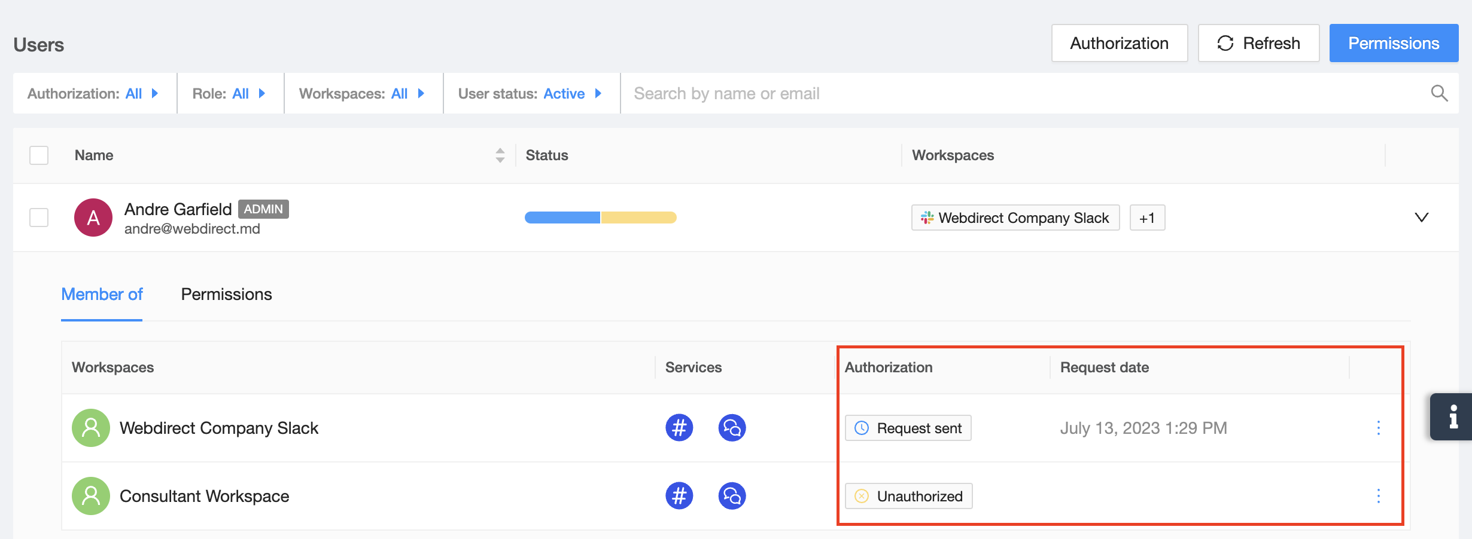Viewport: 1472px width, 539px height.
Task: Click the search by name or email field
Action: pyautogui.click(x=1017, y=94)
